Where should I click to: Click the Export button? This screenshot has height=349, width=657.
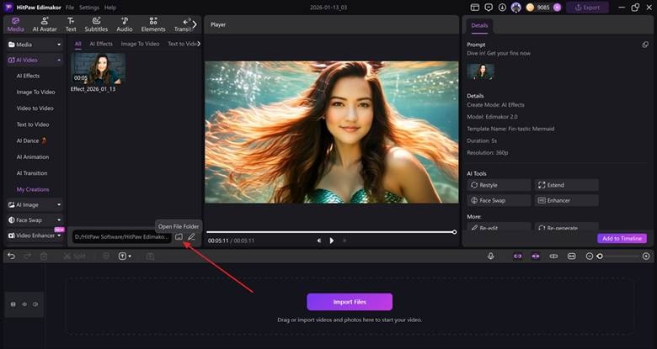tap(587, 8)
